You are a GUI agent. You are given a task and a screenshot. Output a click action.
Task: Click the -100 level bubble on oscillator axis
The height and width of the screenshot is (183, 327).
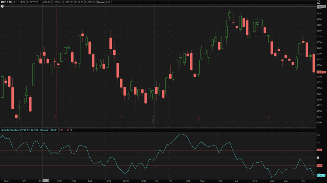coord(319,166)
